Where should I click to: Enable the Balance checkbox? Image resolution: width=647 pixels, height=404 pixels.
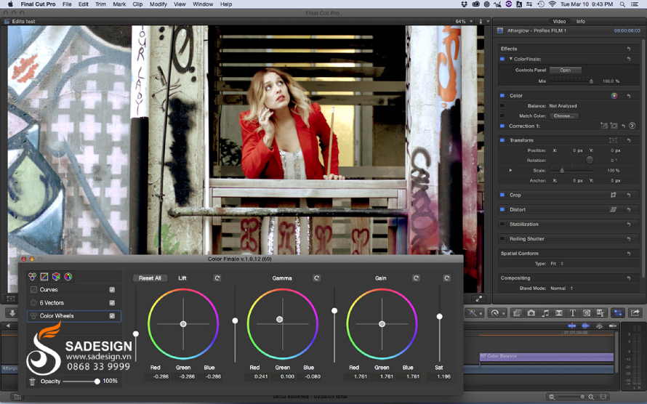coord(502,106)
